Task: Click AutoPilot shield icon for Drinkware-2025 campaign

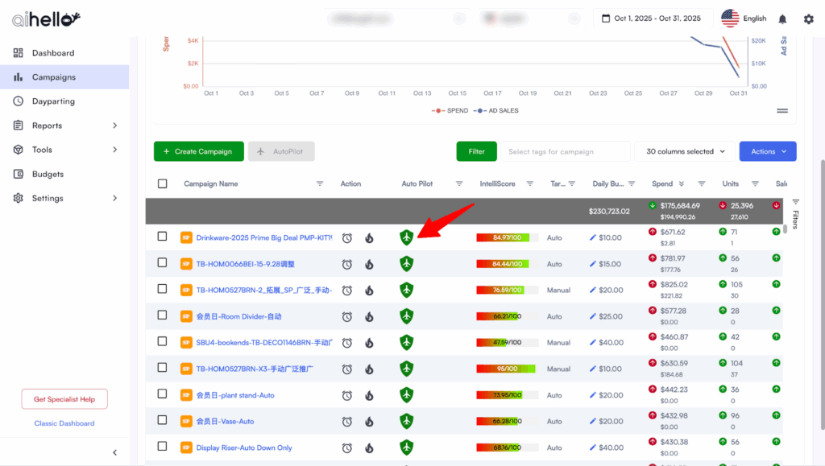Action: [406, 237]
